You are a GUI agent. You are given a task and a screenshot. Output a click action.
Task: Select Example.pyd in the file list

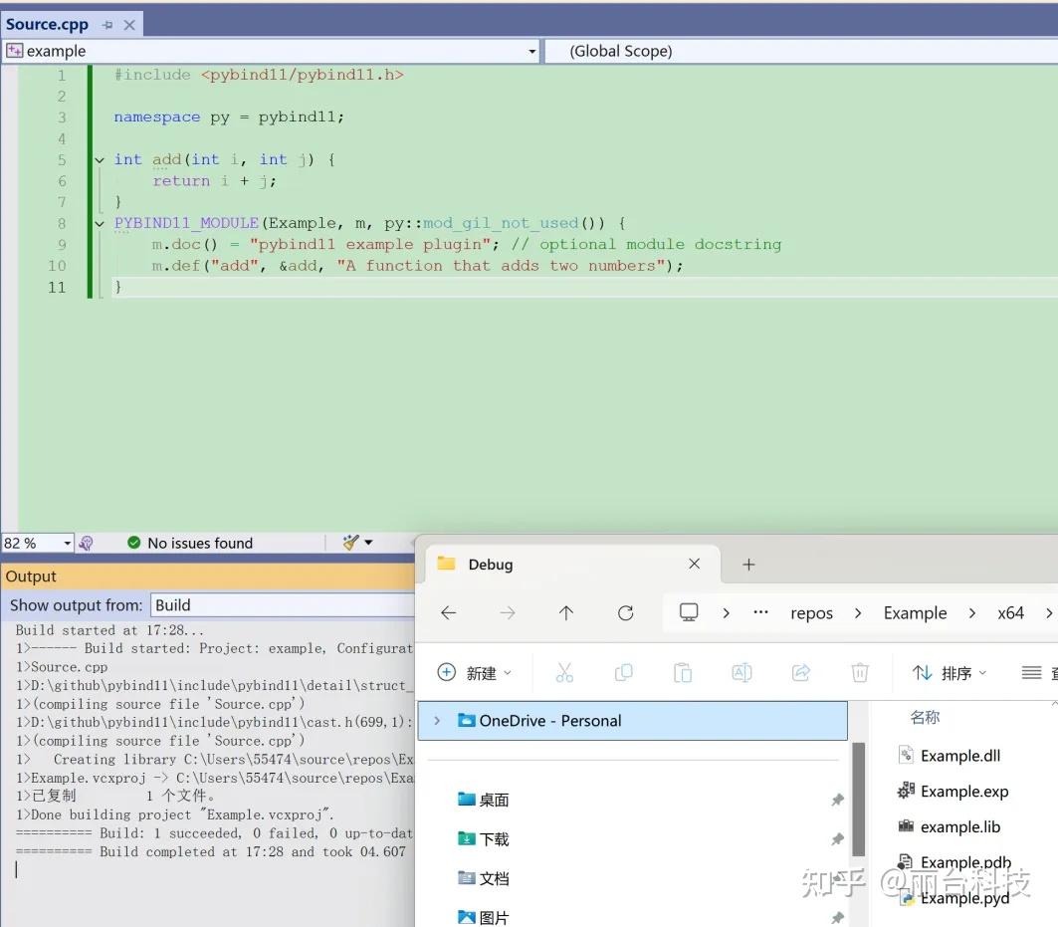[x=963, y=897]
